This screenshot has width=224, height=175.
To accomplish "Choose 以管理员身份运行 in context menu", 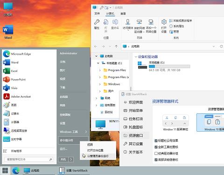I will click(x=98, y=156).
